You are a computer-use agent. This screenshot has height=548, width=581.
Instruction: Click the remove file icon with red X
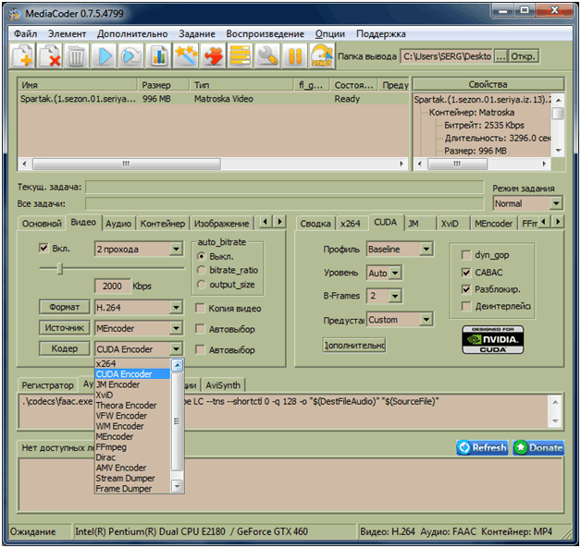50,56
